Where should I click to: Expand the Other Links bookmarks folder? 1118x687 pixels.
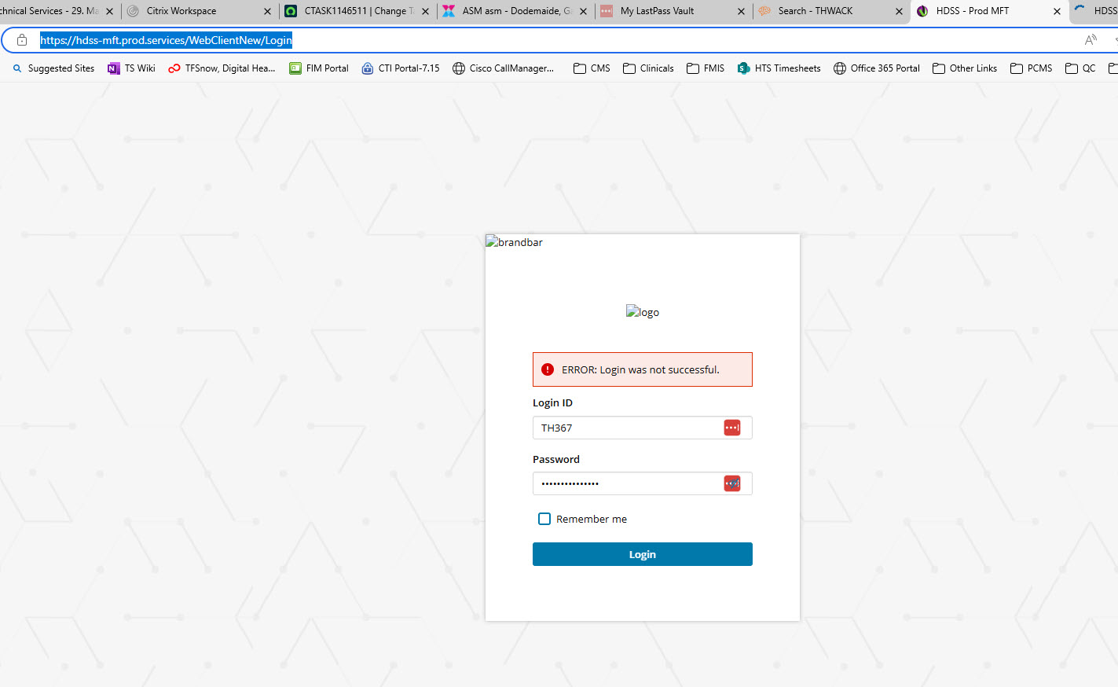click(965, 68)
